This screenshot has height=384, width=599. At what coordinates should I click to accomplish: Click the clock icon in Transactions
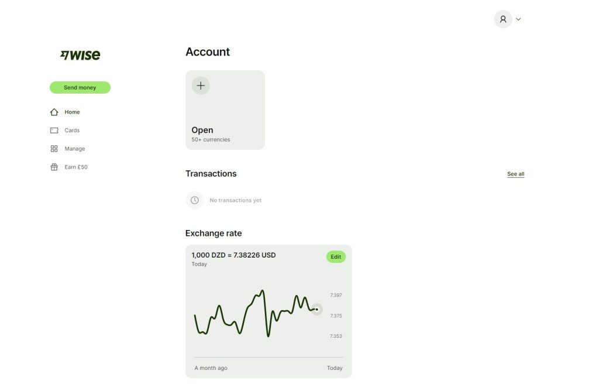(x=195, y=200)
